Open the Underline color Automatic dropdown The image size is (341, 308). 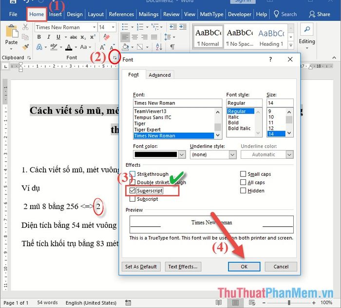(289, 154)
